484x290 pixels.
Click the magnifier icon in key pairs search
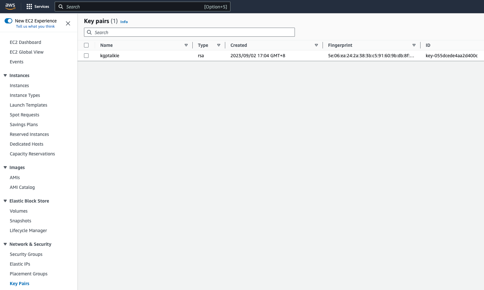tap(89, 32)
